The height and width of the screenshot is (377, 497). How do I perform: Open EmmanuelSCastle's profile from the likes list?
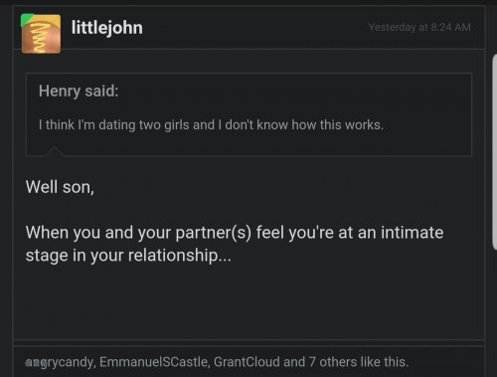(x=155, y=362)
